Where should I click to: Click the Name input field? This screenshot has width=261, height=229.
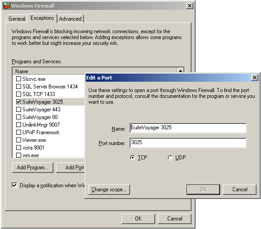[x=188, y=128]
